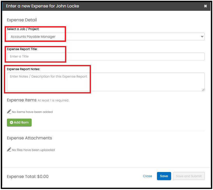Click the Expense Report Title field

(106, 56)
